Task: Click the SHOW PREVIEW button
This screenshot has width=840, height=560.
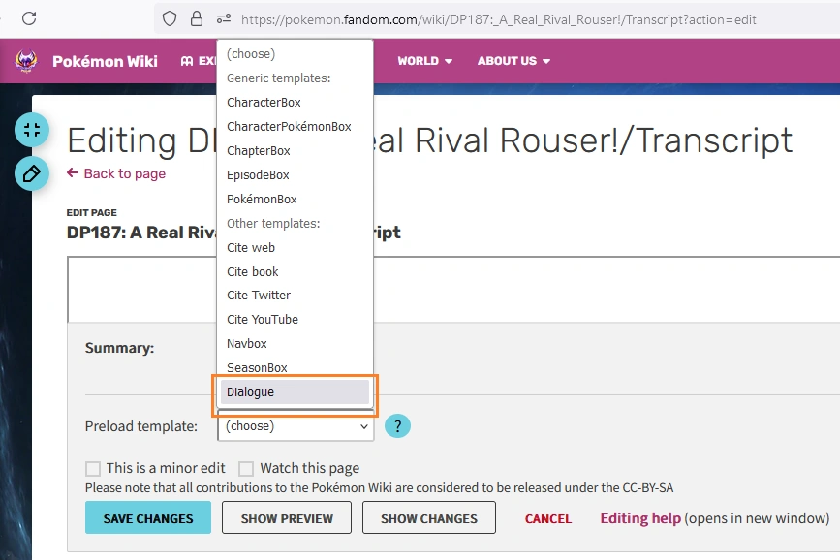Action: click(287, 517)
